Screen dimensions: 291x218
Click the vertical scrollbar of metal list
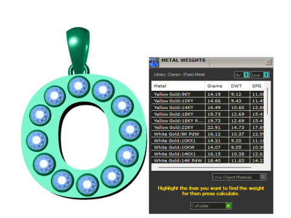click(x=267, y=101)
